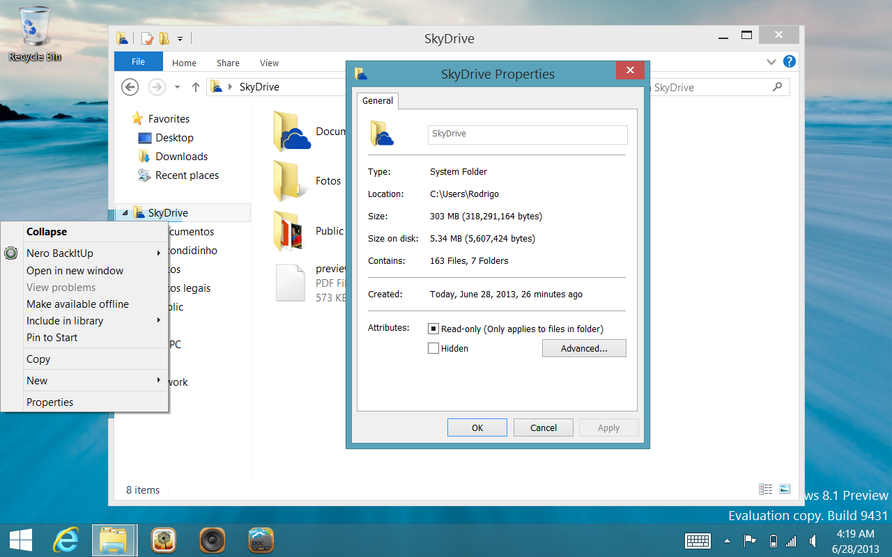Open the speaker app on the taskbar
This screenshot has height=557, width=892.
(213, 540)
